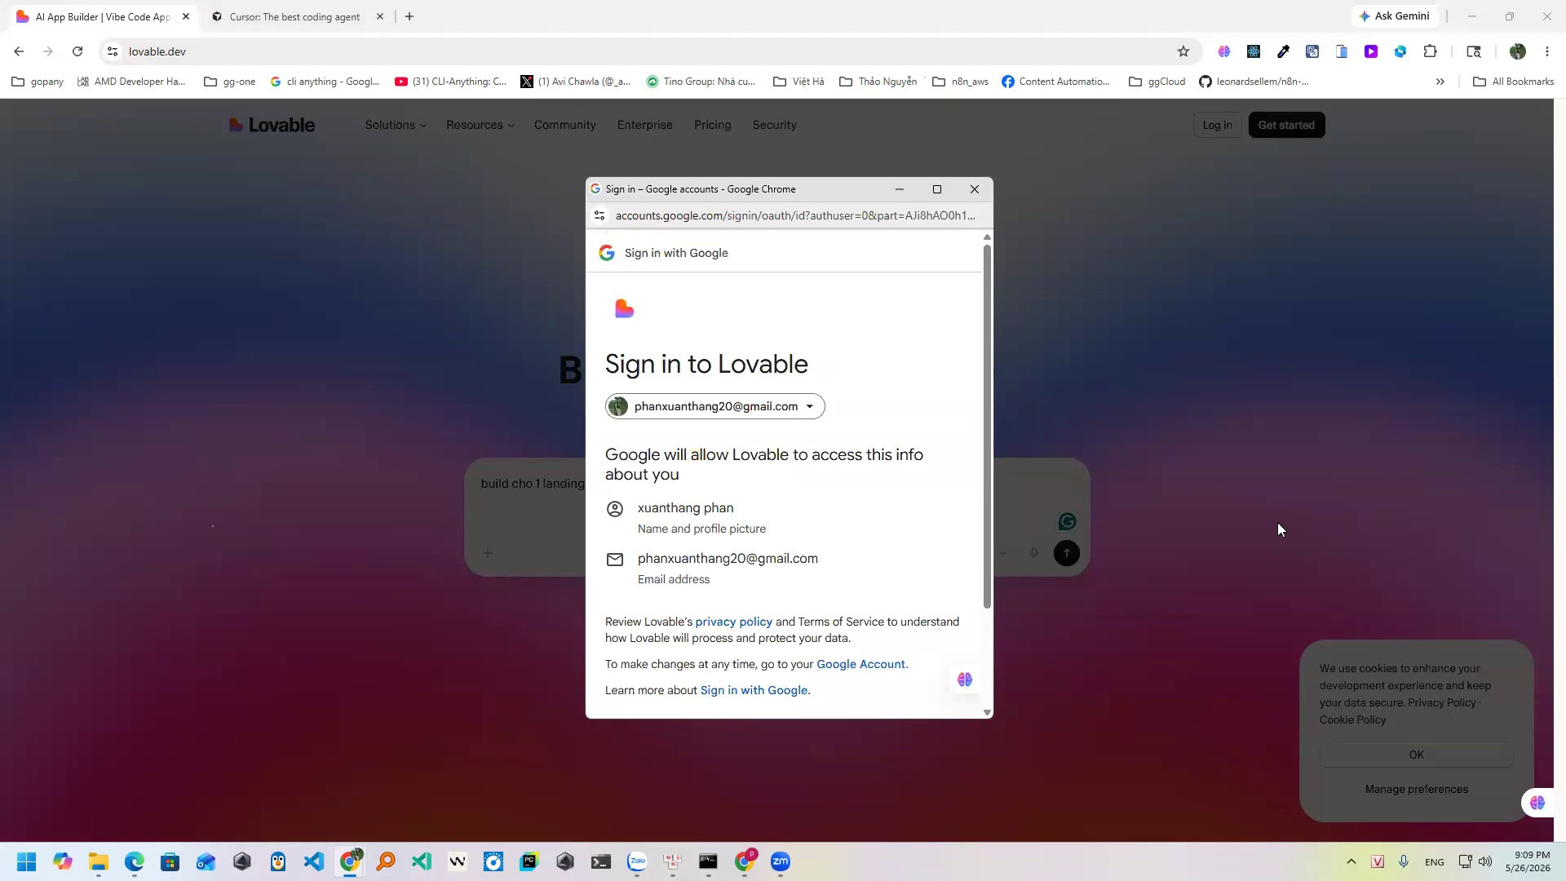1566x881 pixels.
Task: Open Microsoft Store from the taskbar
Action: coord(170,861)
